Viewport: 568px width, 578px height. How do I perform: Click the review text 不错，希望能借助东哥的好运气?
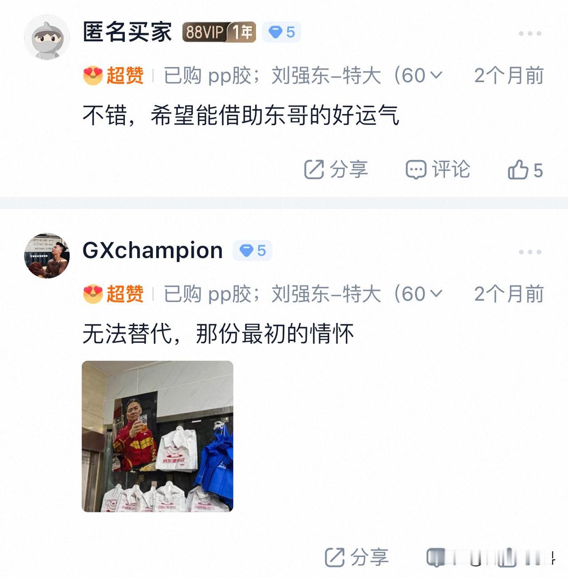(241, 115)
